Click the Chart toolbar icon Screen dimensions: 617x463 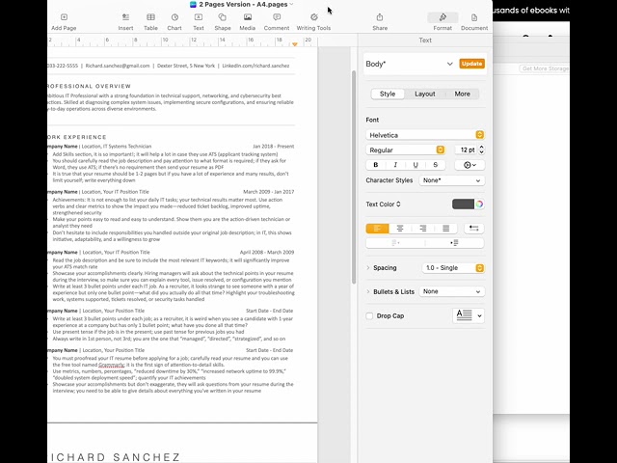(174, 17)
